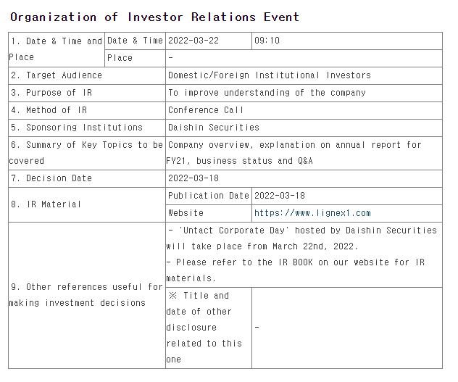This screenshot has width=458, height=382.
Task: Click the time cell 09:10
Action: pos(267,41)
